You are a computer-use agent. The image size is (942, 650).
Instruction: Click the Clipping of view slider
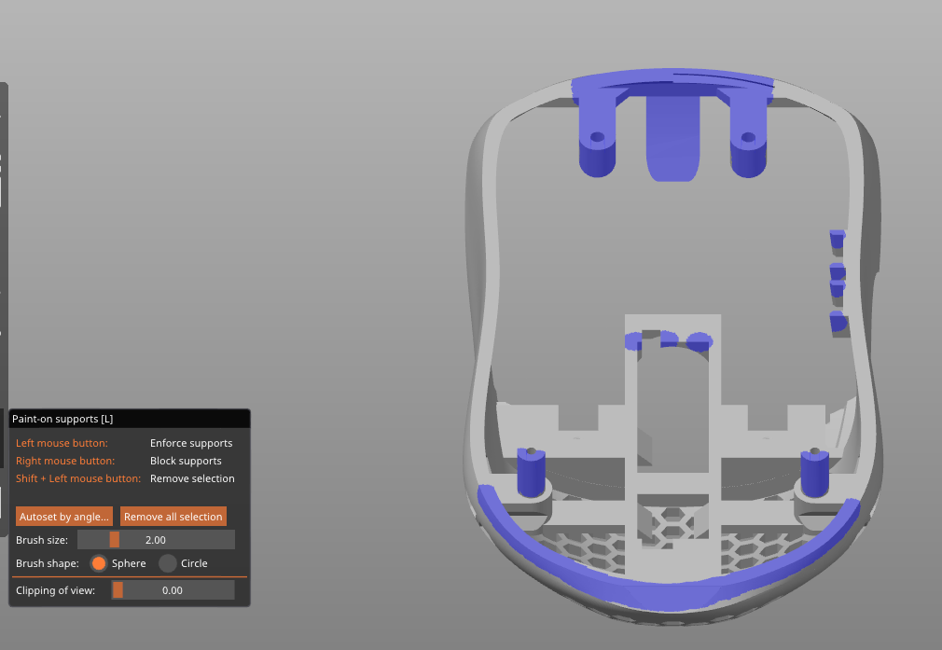click(x=173, y=590)
